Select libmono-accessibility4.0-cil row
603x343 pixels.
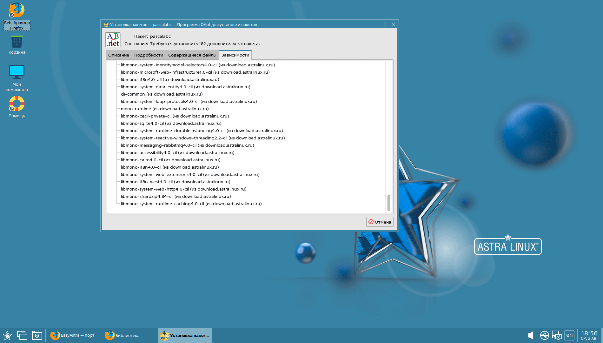pyautogui.click(x=177, y=152)
